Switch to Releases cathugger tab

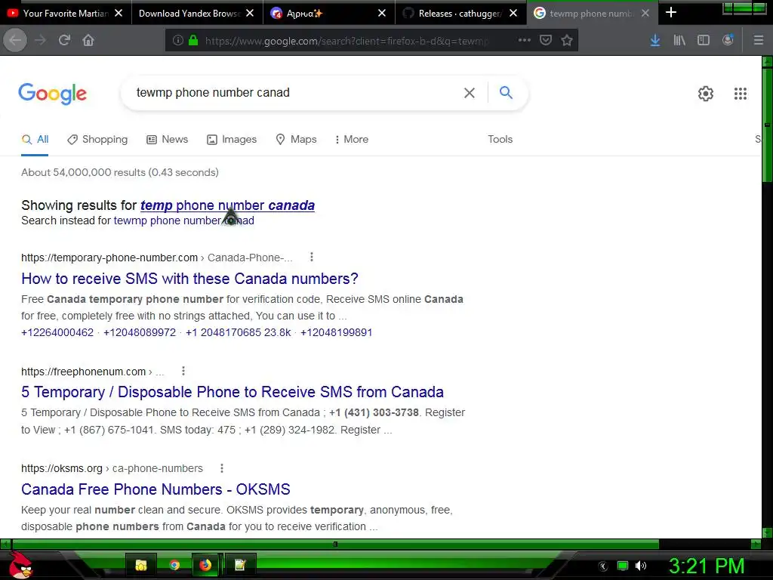[x=460, y=14]
